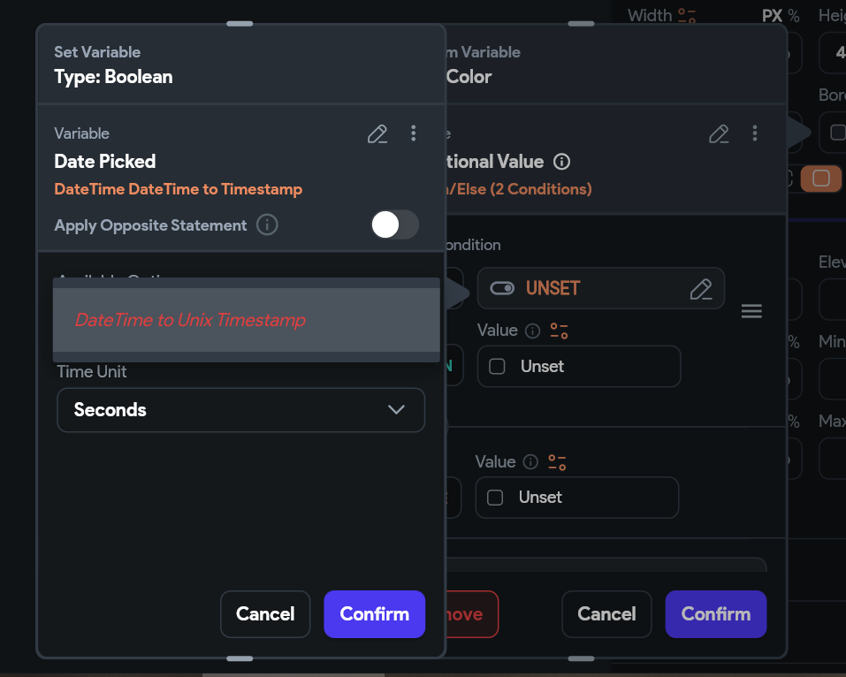This screenshot has width=846, height=677.
Task: Click info icon beside Apply Opposite Statement
Action: click(x=267, y=224)
